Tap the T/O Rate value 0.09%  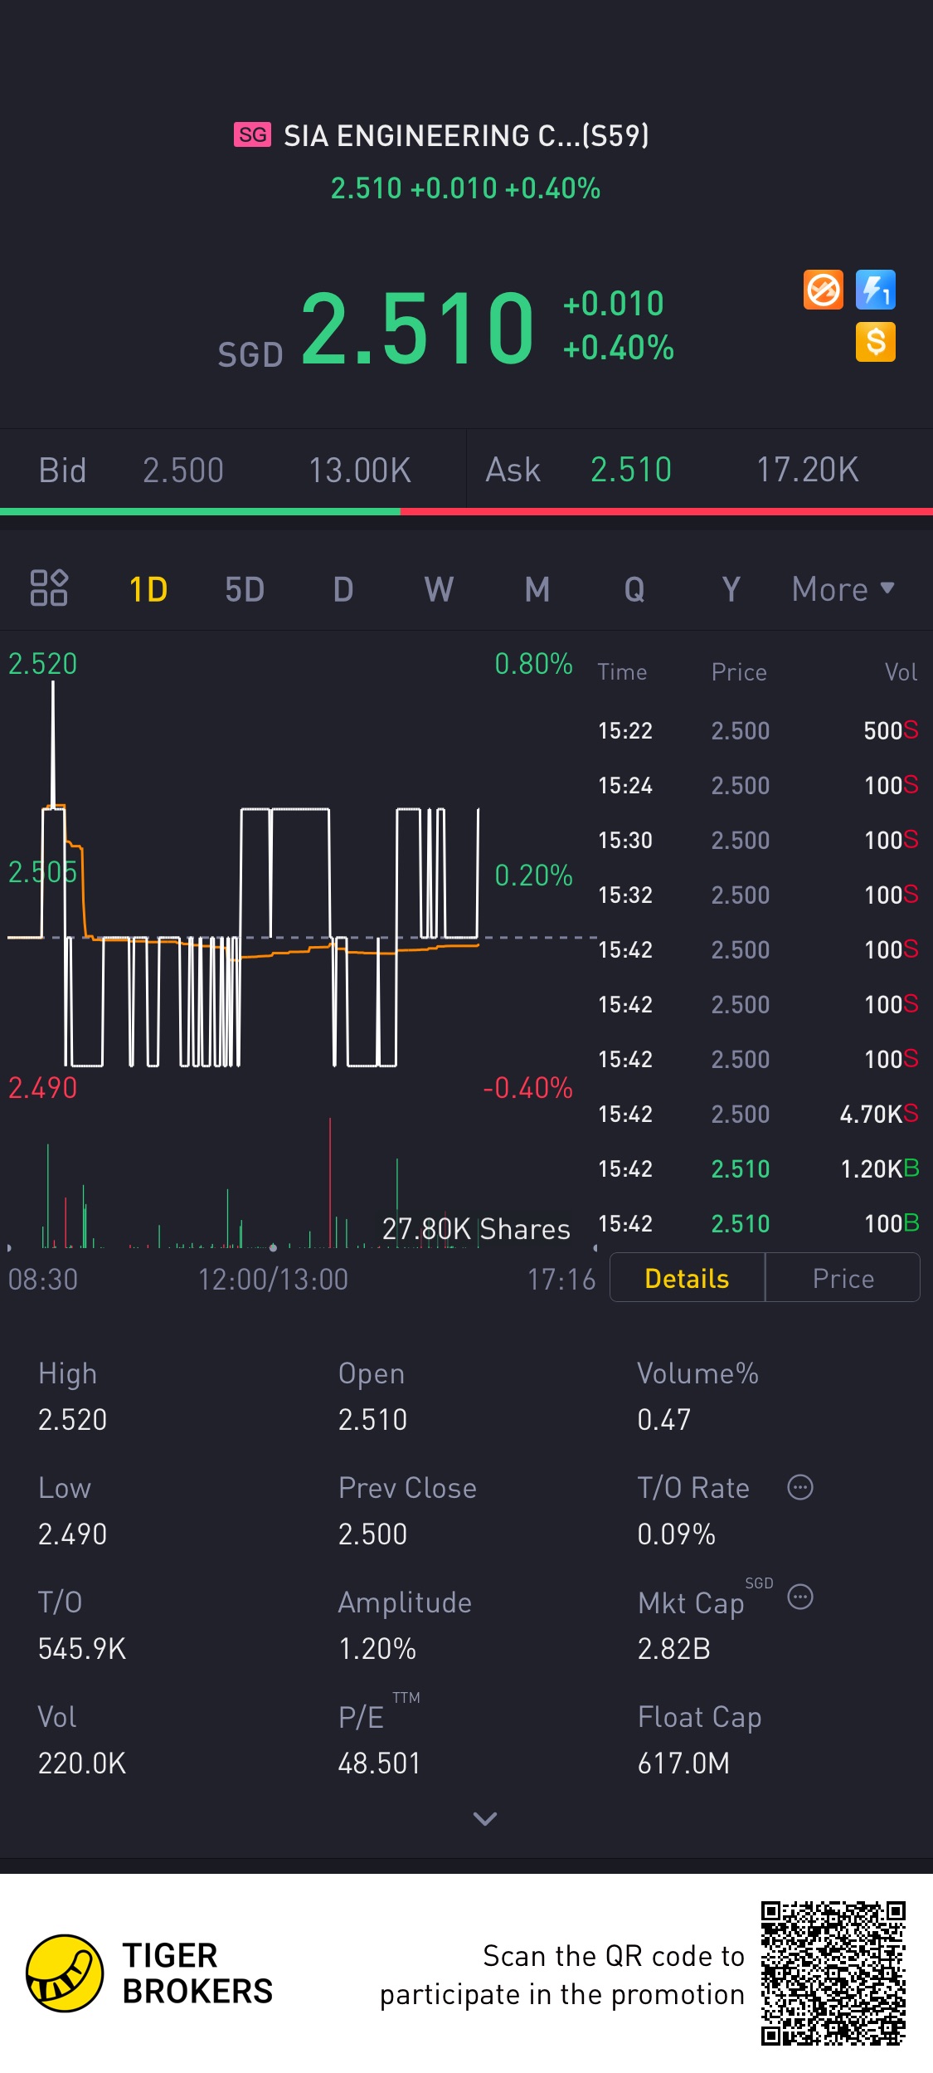click(677, 1534)
